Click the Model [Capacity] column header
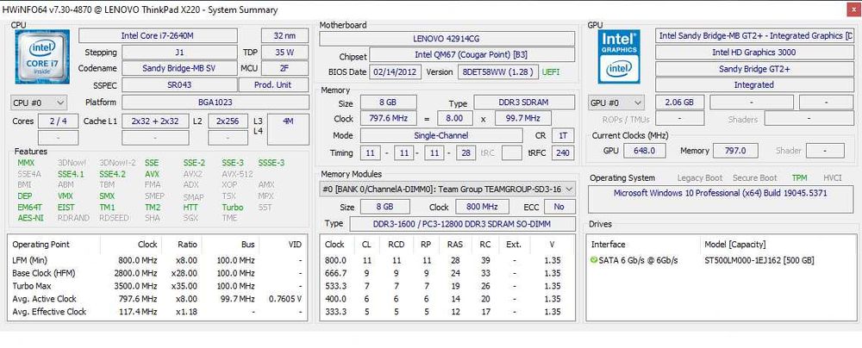The image size is (862, 348). 735,244
